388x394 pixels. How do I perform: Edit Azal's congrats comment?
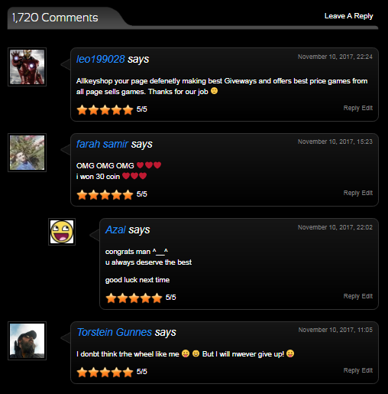tap(367, 296)
